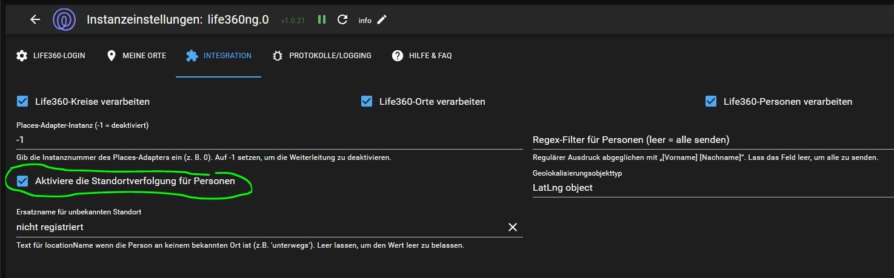Pause the life360ng.0 instance
The height and width of the screenshot is (278, 894).
322,19
